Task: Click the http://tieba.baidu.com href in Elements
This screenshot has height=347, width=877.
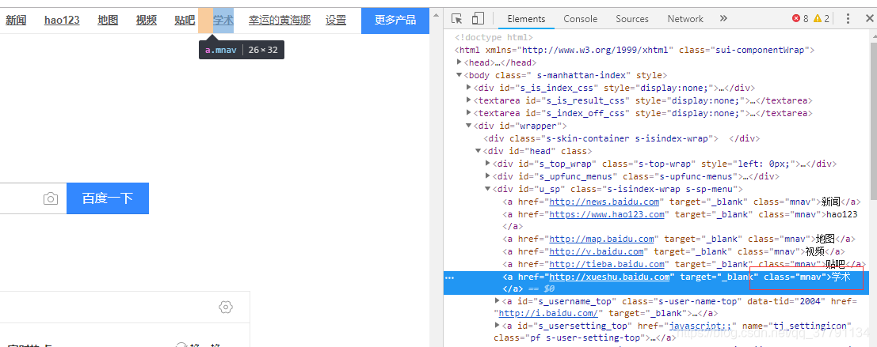Action: point(607,265)
